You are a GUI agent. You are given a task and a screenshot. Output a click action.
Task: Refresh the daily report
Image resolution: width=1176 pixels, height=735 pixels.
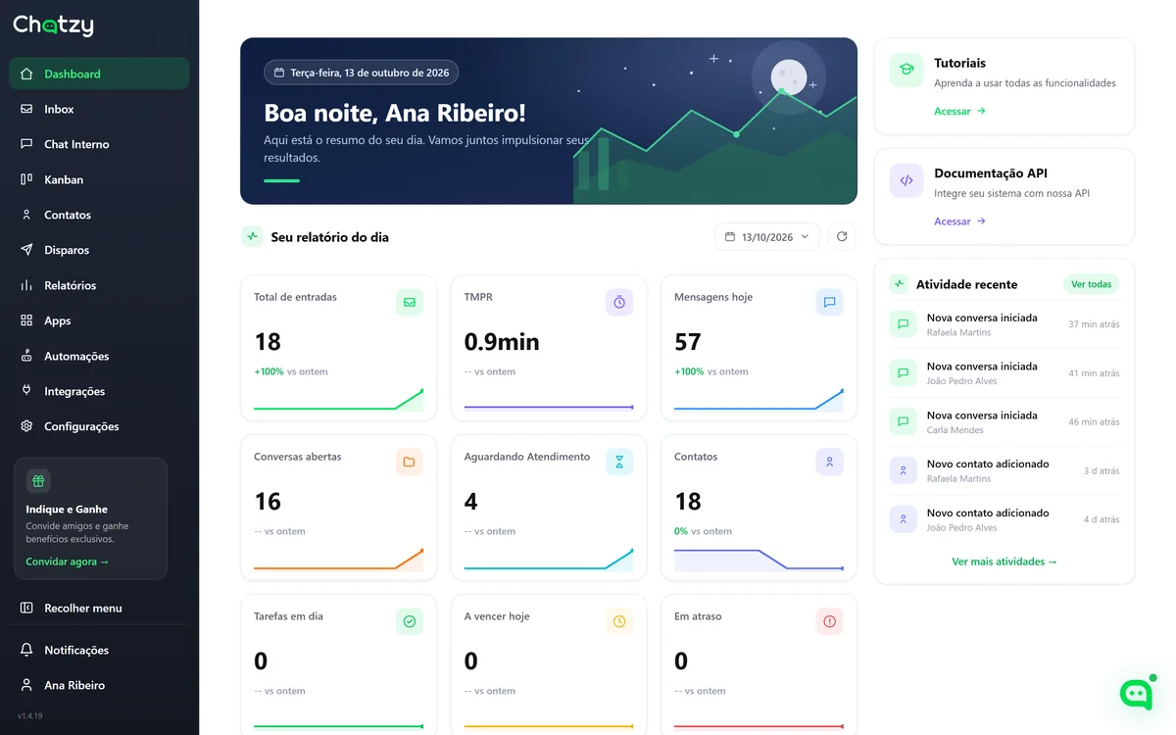[x=842, y=237]
